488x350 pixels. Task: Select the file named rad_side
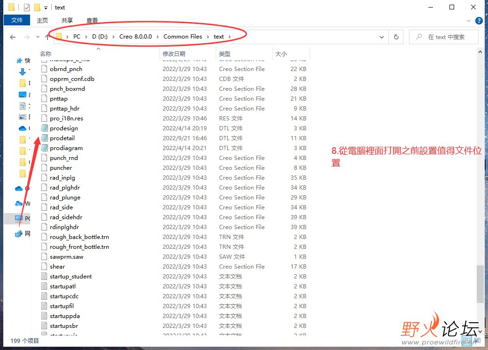[61, 207]
